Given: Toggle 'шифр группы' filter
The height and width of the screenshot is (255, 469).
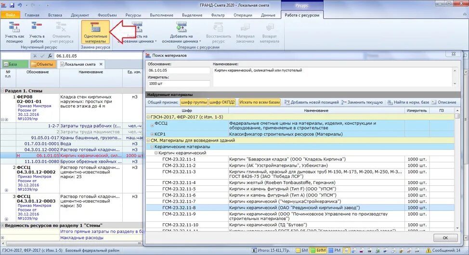Looking at the screenshot, I should (194, 102).
